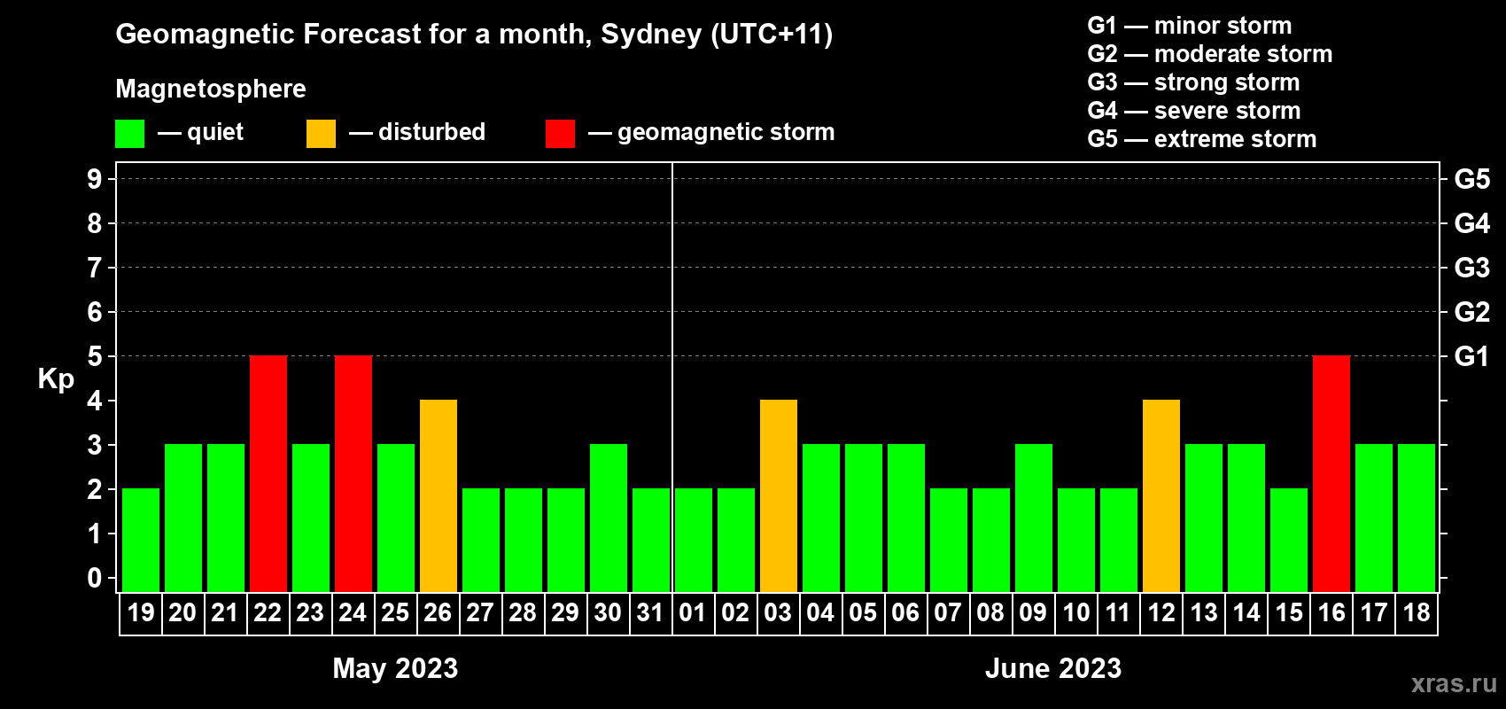Click the G2 right axis label

1472,312
